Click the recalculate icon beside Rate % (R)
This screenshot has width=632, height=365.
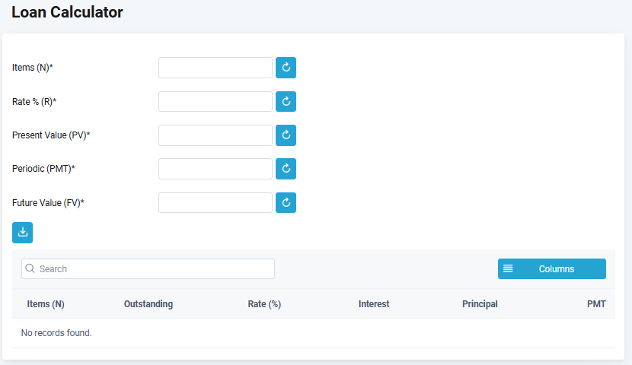pos(286,101)
